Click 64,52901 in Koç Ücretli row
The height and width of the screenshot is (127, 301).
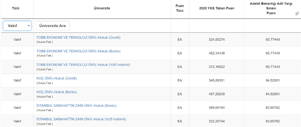(272, 80)
